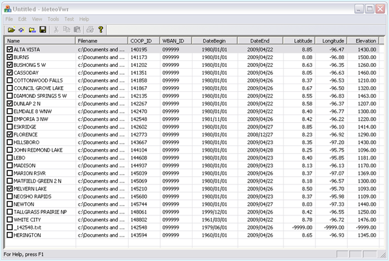The image size is (389, 261).
Task: Open the View menu
Action: 37,19
